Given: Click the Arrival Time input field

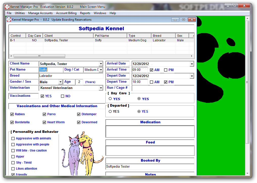Looking at the screenshot, I should tap(140, 70).
